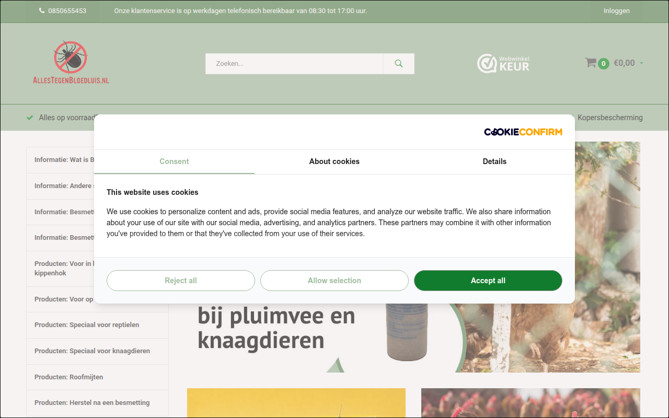
Task: Click the This website uses cookies heading
Action: (x=153, y=192)
